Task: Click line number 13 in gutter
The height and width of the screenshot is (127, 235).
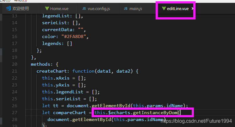Action: coord(14,16)
